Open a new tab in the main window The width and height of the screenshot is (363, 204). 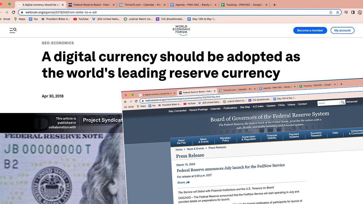pos(274,5)
